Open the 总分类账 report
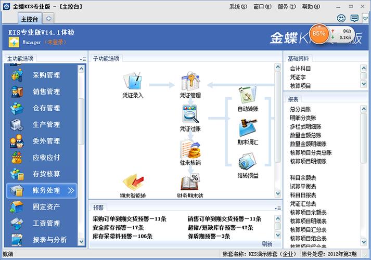The height and width of the screenshot is (260, 371). coord(300,109)
